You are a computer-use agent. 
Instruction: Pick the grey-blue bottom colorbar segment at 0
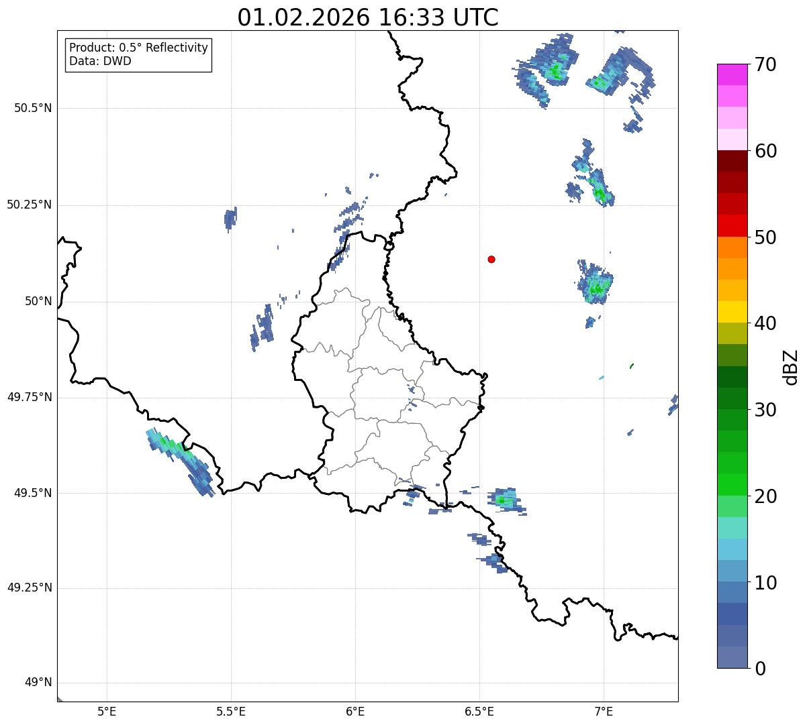coord(732,657)
